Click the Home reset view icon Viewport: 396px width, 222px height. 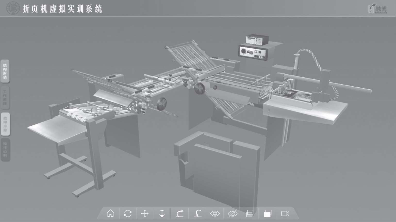[x=110, y=213]
